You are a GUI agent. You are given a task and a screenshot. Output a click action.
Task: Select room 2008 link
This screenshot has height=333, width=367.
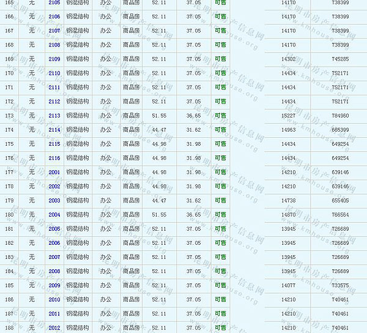54,271
